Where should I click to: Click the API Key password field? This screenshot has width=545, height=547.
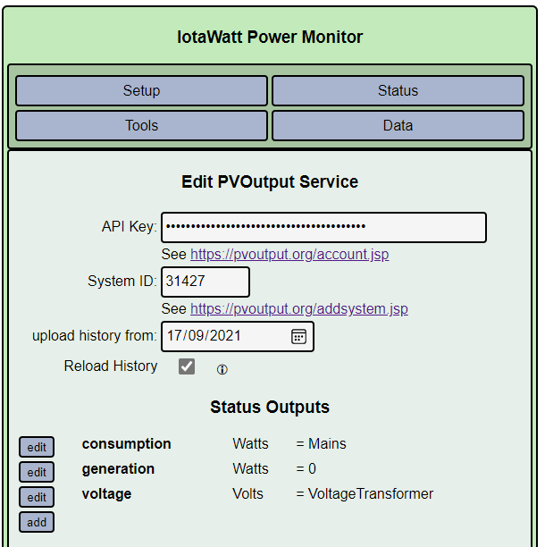pyautogui.click(x=323, y=227)
